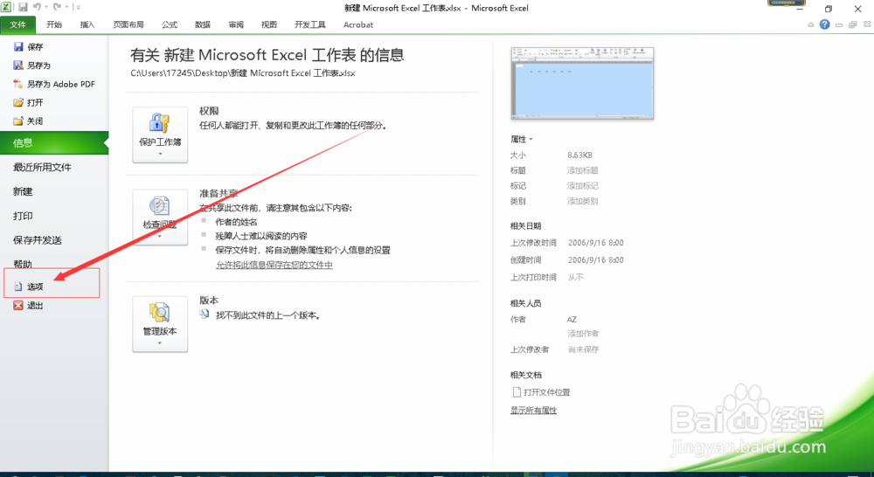Image resolution: width=874 pixels, height=477 pixels.
Task: Click the 作者的姓名 bullet item
Action: 236,222
